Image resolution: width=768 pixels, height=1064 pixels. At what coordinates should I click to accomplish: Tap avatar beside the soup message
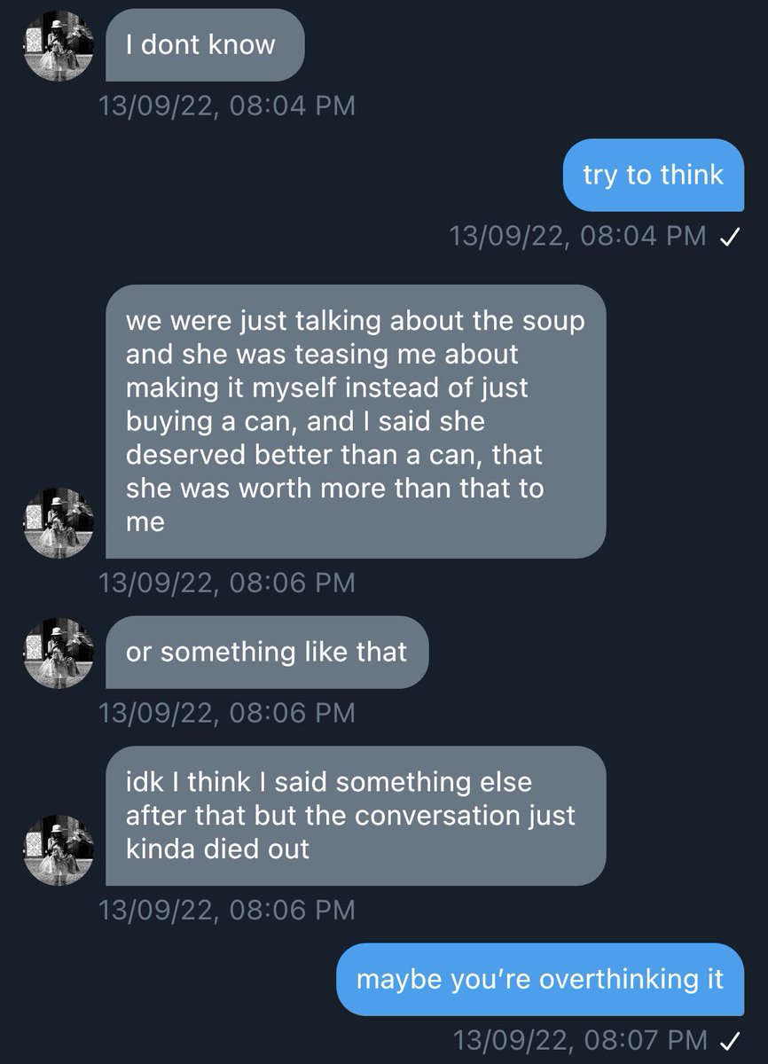(x=59, y=522)
